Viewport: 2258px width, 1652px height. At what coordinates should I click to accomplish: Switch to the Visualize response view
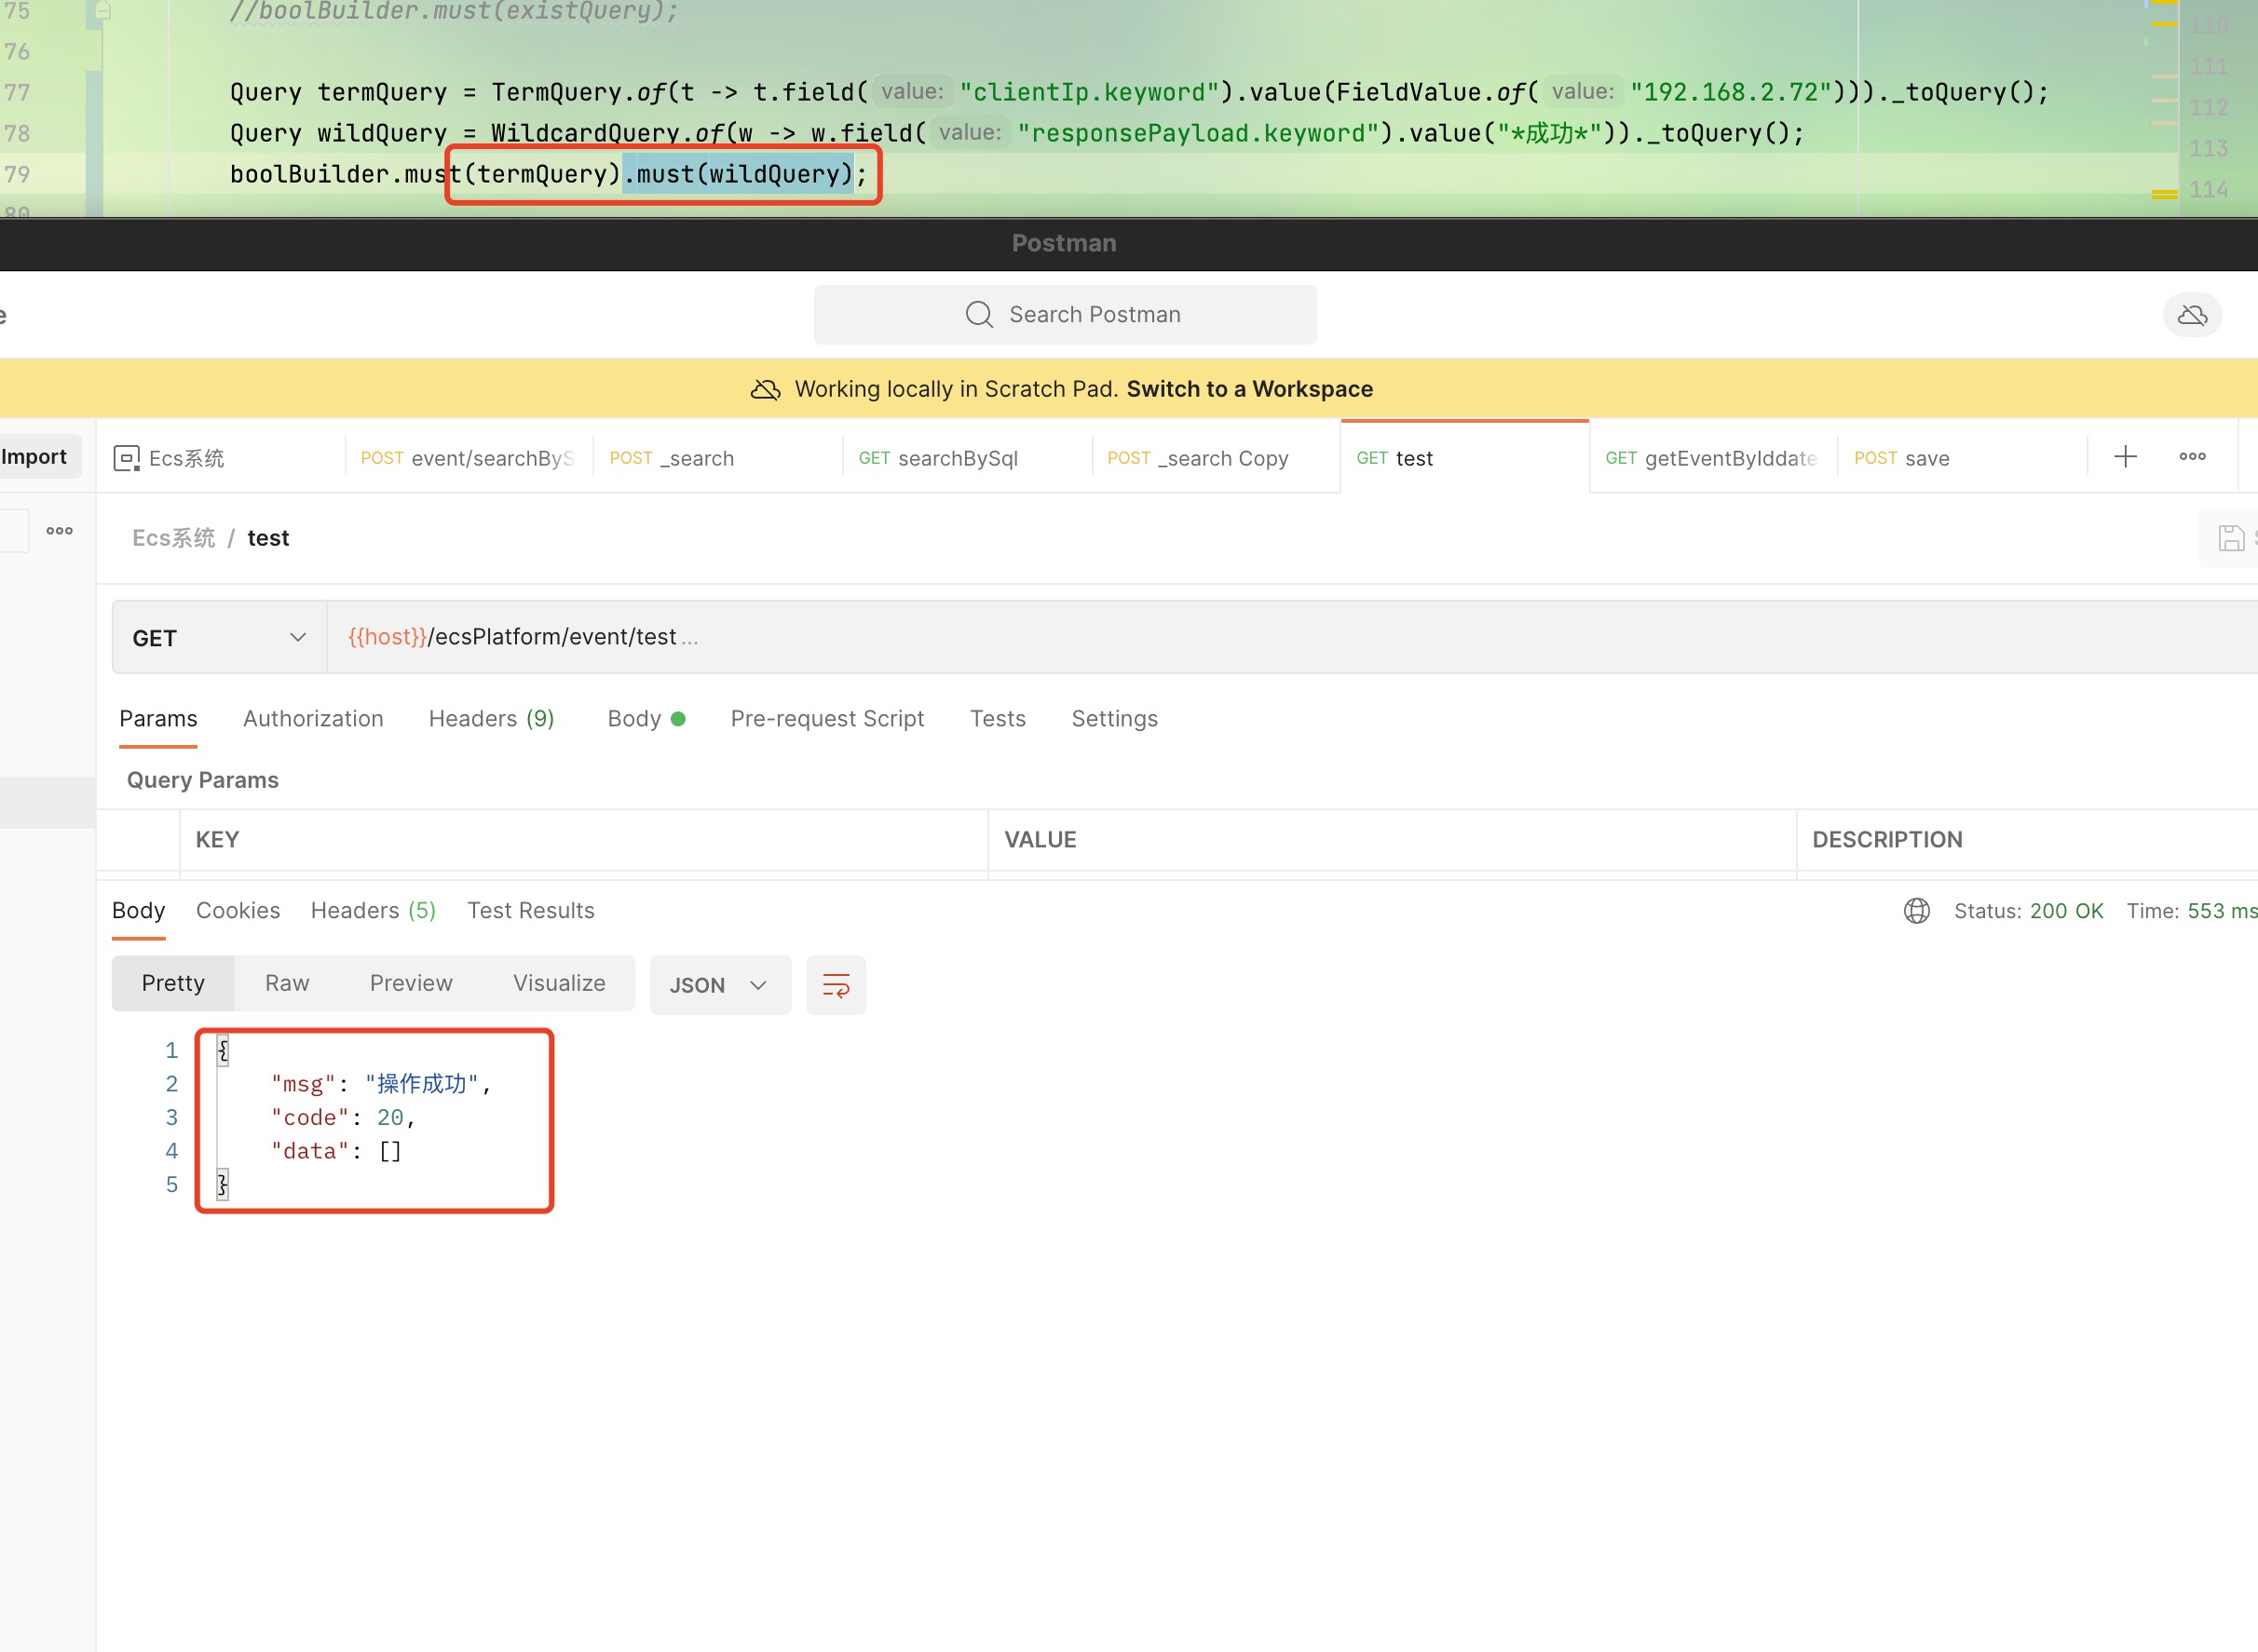point(558,983)
